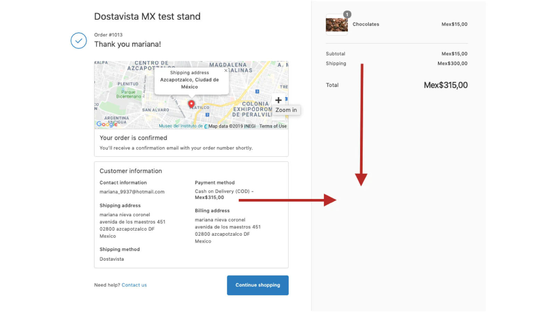
Task: Click the Museo del Instituto map label
Action: tap(181, 126)
